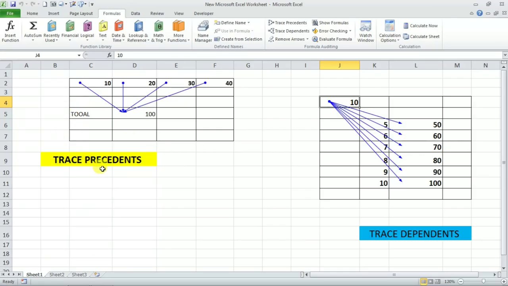Open the Name Box dropdown arrow
The image size is (508, 286).
(x=79, y=55)
